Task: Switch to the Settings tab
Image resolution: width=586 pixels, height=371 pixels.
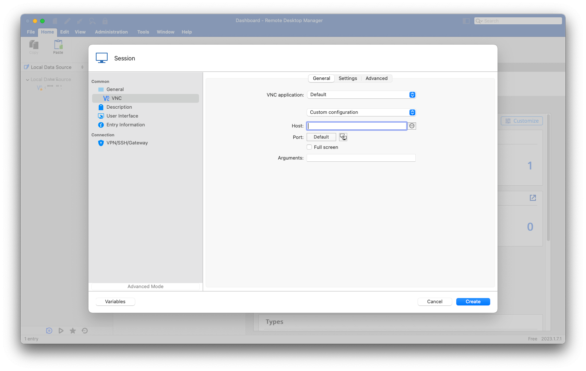Action: point(348,78)
